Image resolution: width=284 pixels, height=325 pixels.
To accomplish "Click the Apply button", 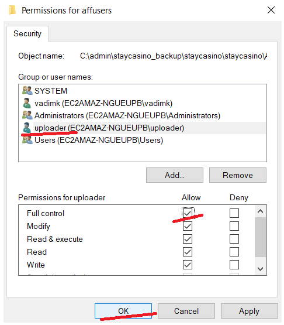I will pos(250,311).
